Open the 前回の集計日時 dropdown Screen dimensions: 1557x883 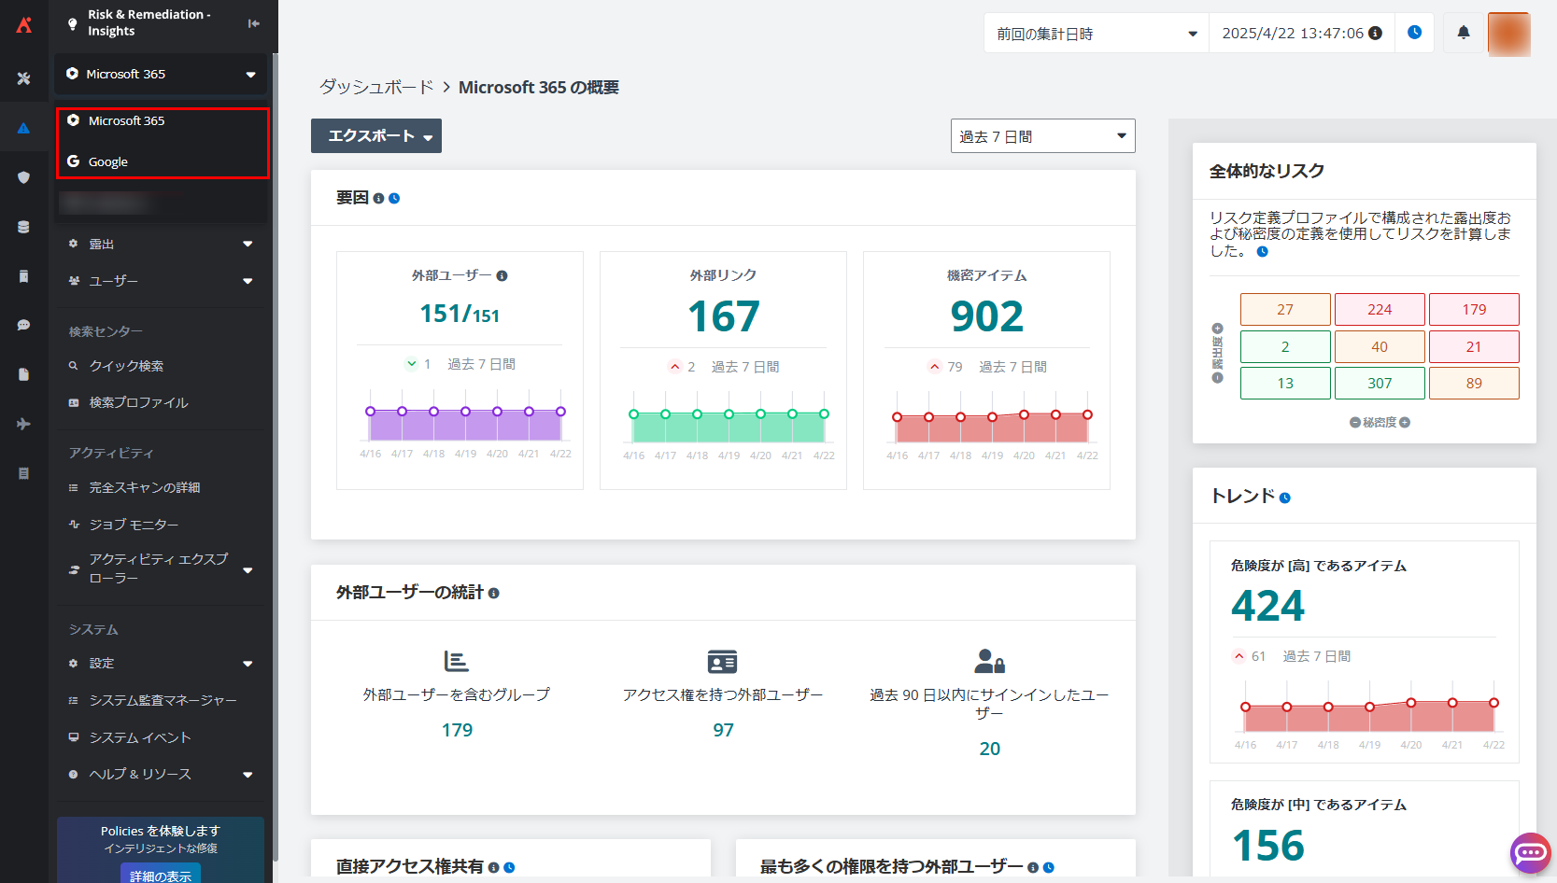pos(1097,34)
